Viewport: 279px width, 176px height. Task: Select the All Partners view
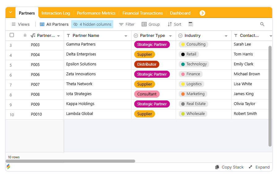[54, 24]
